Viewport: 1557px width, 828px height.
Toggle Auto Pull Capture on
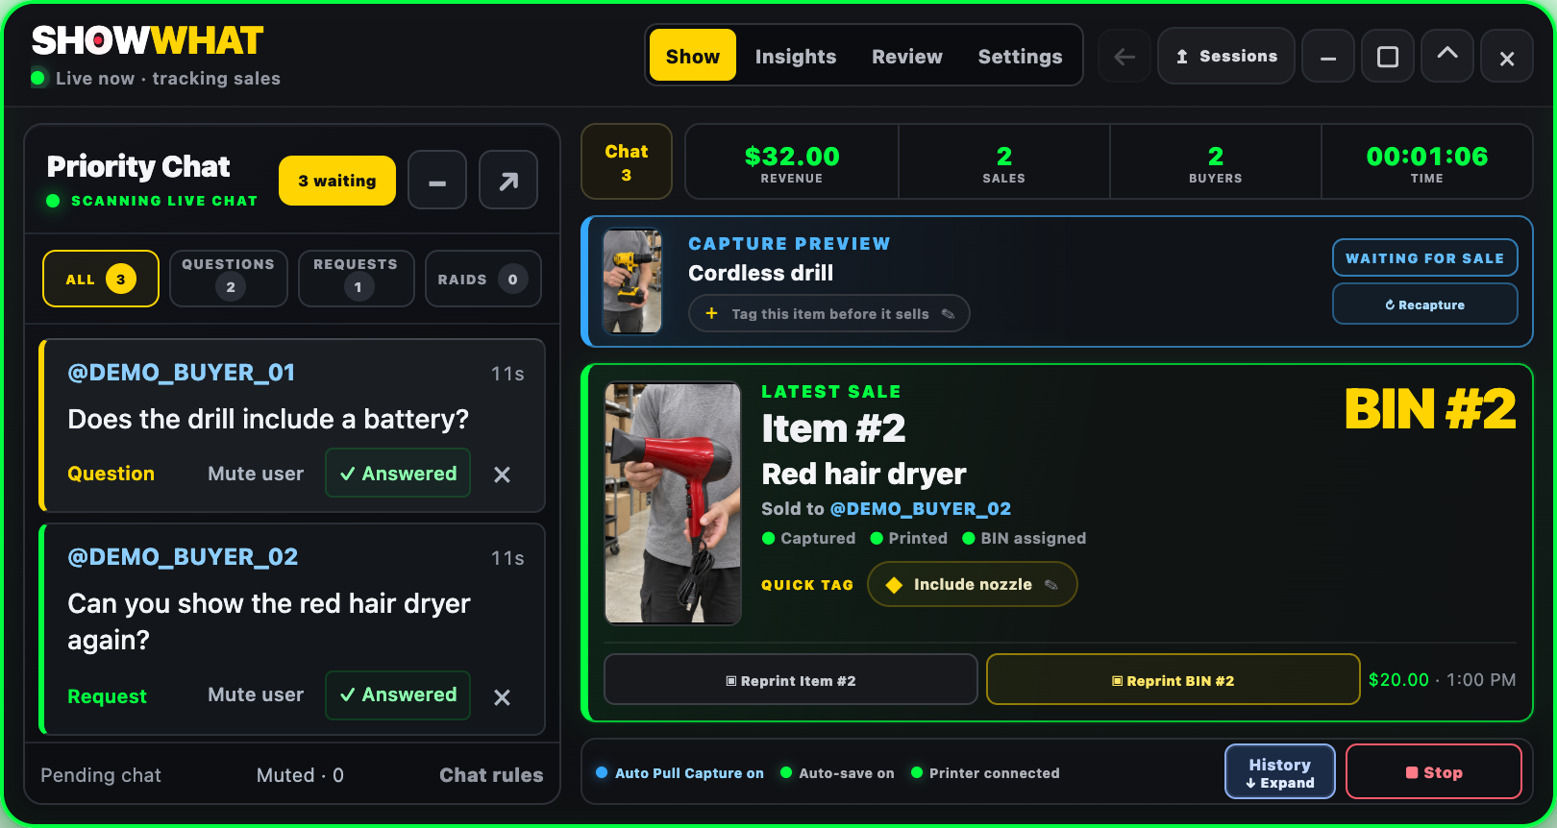(680, 773)
